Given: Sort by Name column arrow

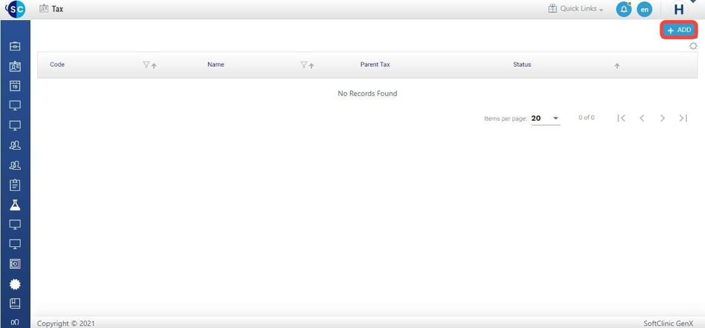Looking at the screenshot, I should click(x=312, y=65).
